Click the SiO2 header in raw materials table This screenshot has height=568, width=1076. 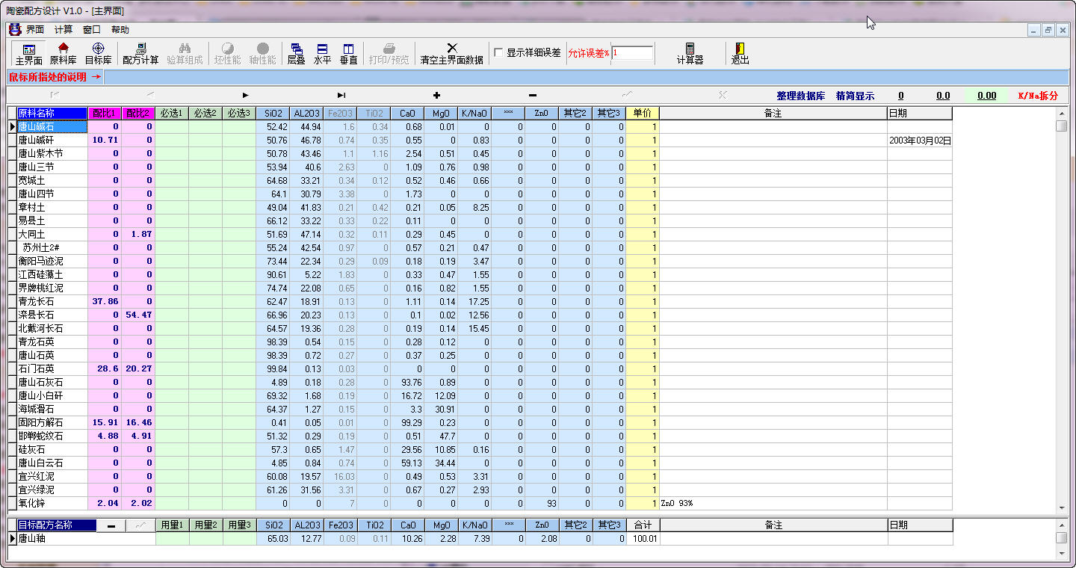[273, 114]
